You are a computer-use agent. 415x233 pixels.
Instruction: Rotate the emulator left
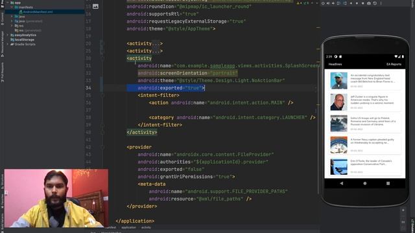pyautogui.click(x=338, y=3)
